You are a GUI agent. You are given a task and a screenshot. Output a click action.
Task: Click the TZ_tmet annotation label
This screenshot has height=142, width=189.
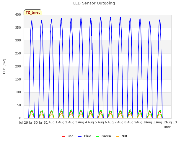[33, 12]
